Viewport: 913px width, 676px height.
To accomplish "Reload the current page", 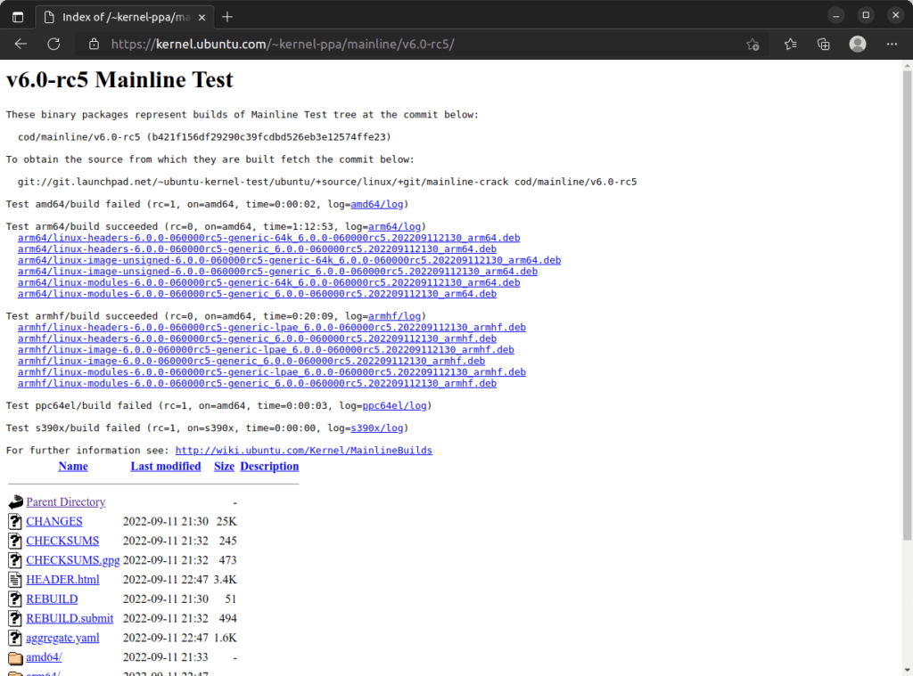I will pyautogui.click(x=53, y=45).
